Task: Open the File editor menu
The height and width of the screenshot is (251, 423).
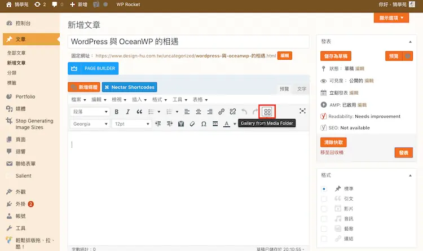Action: tap(78, 100)
